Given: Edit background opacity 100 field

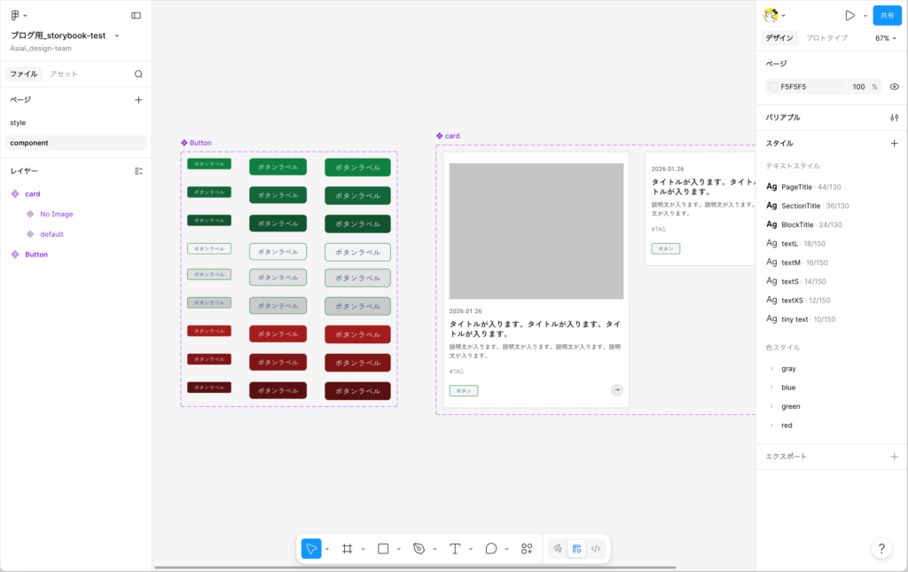Looking at the screenshot, I should coord(858,87).
